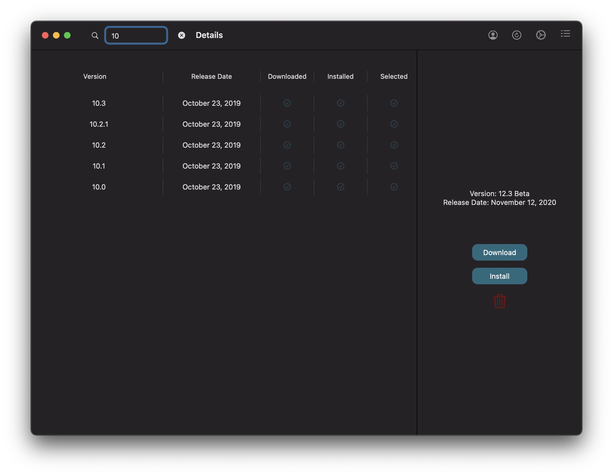This screenshot has height=476, width=613.
Task: Toggle the Installed checkmark for version 10.2.1
Action: [x=340, y=124]
